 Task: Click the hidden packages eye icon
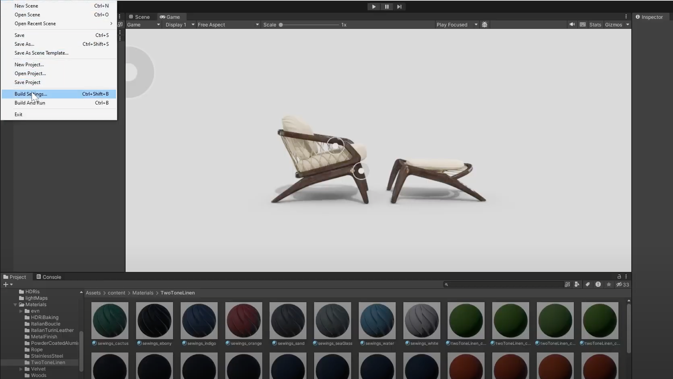(x=619, y=284)
